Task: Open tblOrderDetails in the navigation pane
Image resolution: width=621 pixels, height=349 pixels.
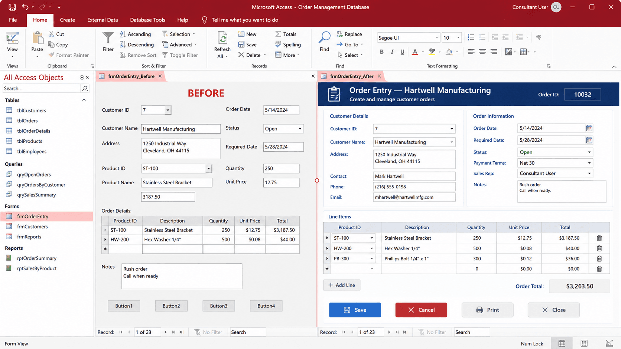Action: coord(33,131)
